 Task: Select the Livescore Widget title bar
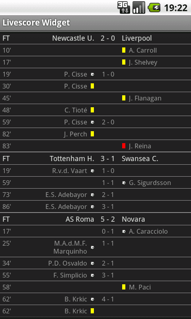tap(95, 23)
